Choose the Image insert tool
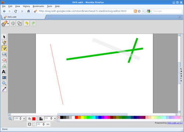 pyautogui.click(x=4, y=78)
